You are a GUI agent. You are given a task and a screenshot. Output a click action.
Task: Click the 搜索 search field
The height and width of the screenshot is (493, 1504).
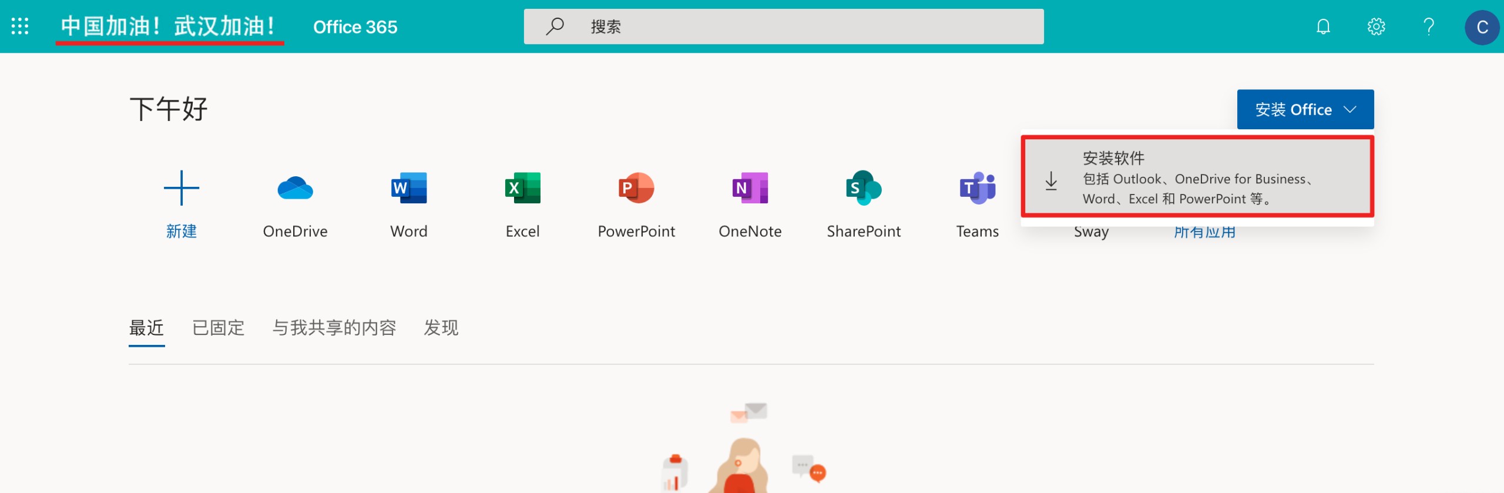coord(783,26)
